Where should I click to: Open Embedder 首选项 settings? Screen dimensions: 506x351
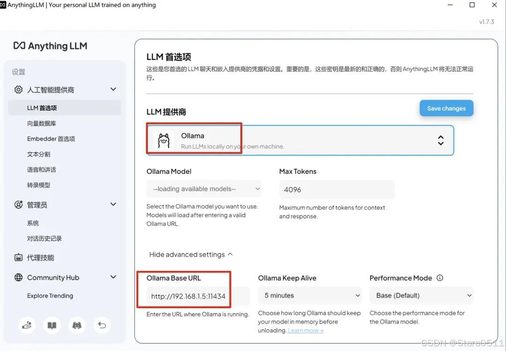click(51, 139)
